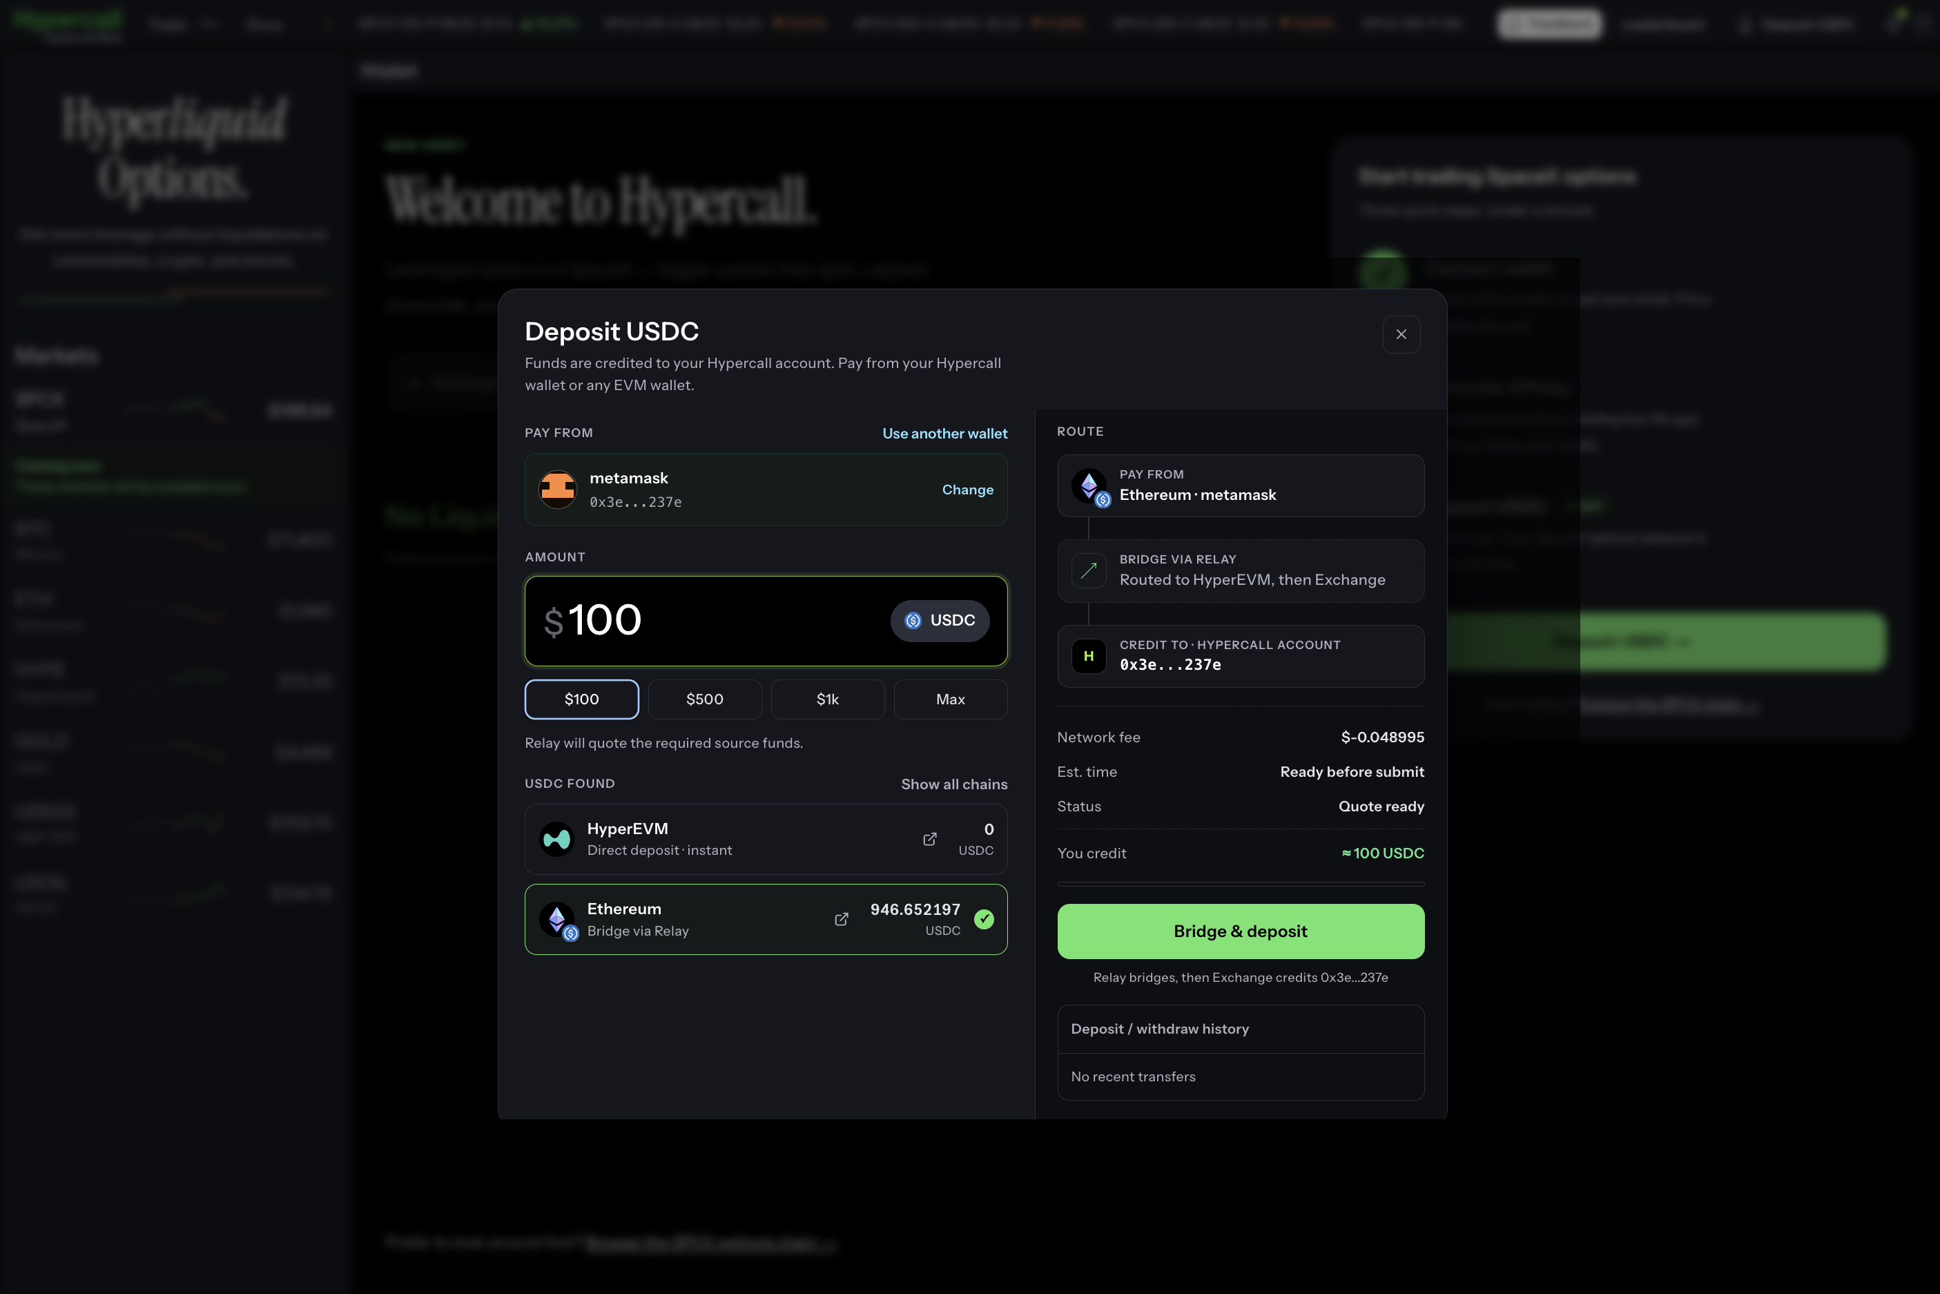Click Ethereum icon in route Pay From card
1940x1294 pixels.
[1091, 487]
